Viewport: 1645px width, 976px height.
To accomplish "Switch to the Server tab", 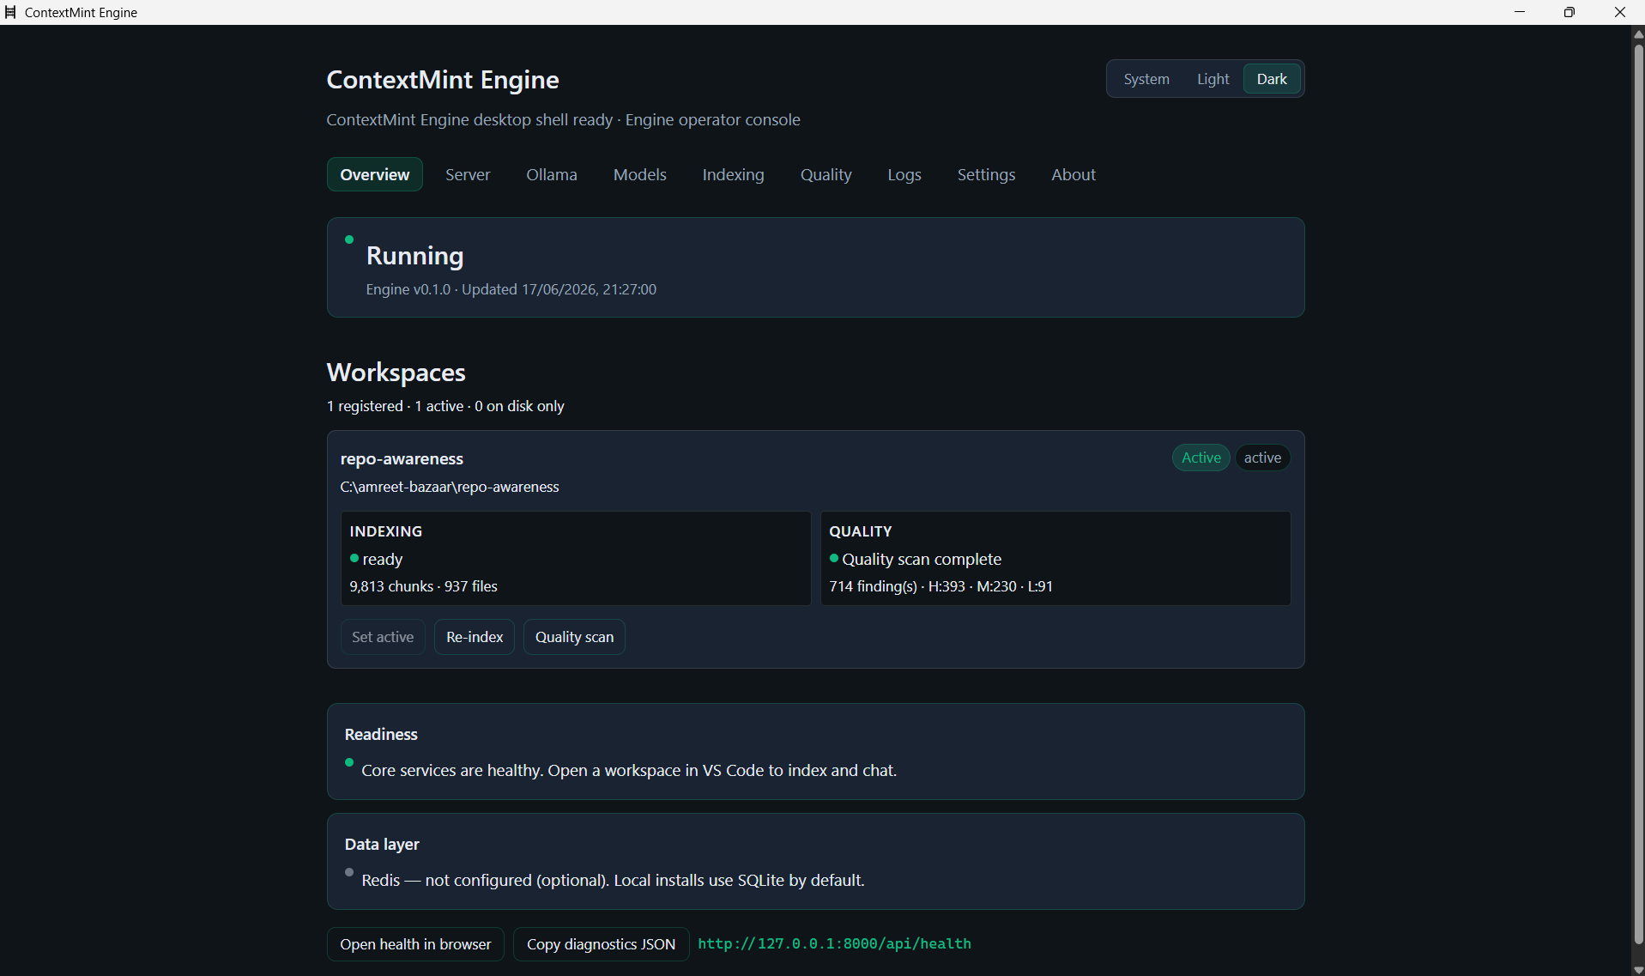I will tap(468, 174).
